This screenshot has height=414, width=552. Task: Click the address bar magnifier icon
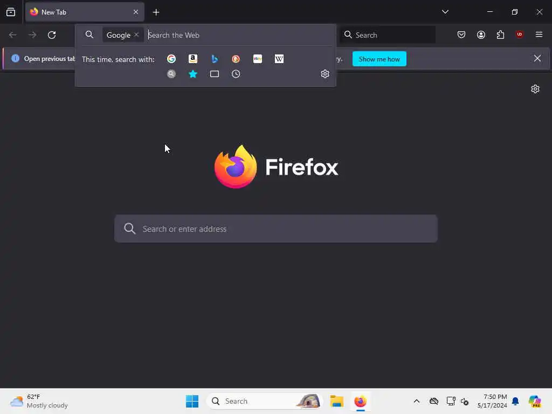pos(89,34)
